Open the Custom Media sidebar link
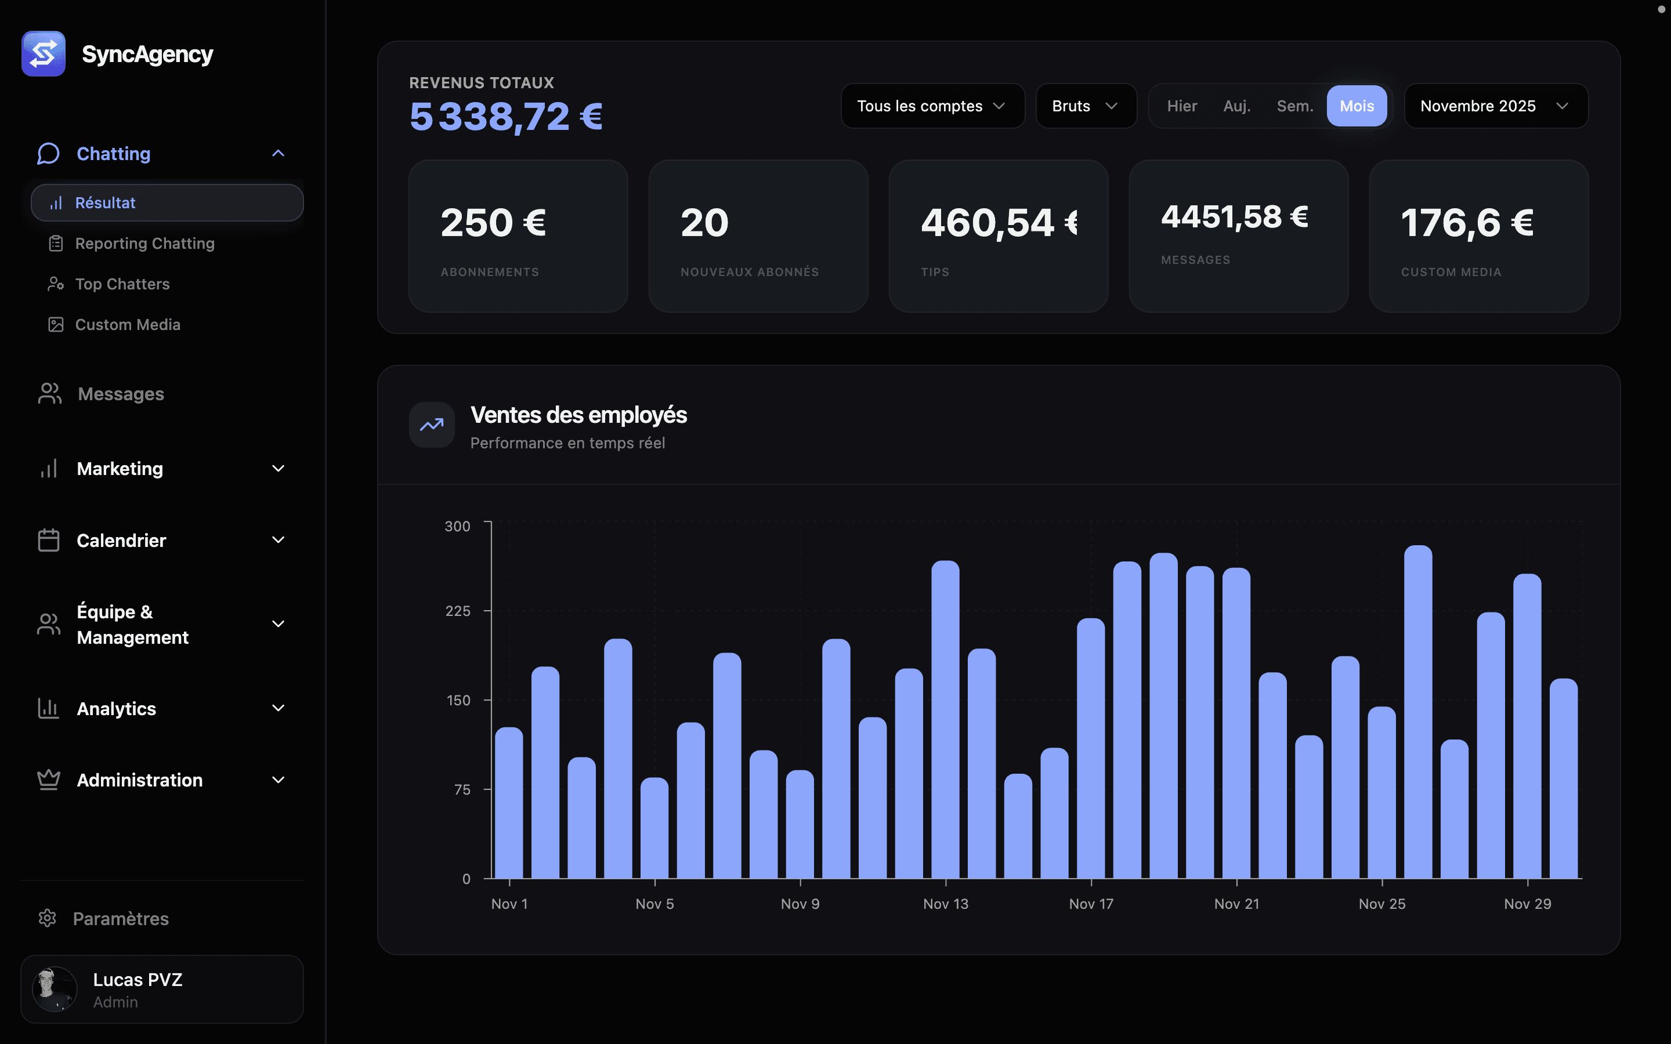Screen dimensions: 1671x1044 point(128,325)
